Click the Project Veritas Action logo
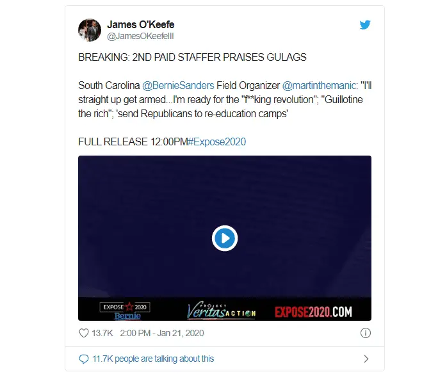The width and height of the screenshot is (447, 388). 222,311
